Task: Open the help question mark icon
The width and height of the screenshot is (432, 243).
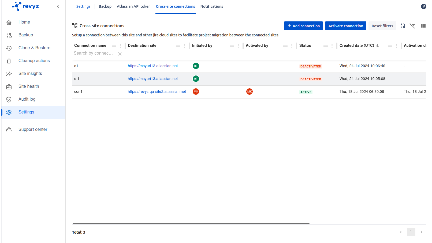Action: tap(423, 6)
